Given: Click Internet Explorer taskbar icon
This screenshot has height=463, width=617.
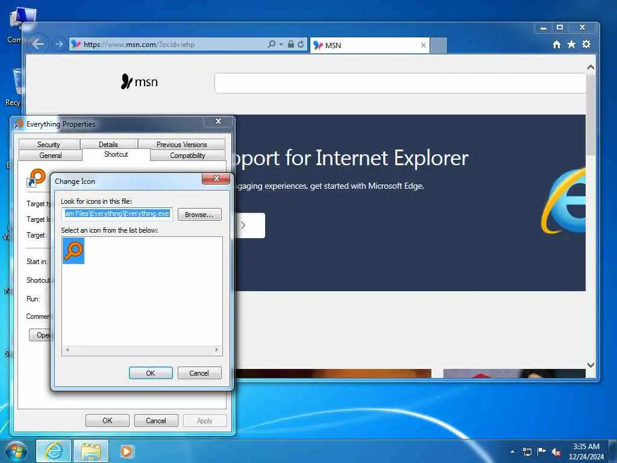Looking at the screenshot, I should 54,451.
